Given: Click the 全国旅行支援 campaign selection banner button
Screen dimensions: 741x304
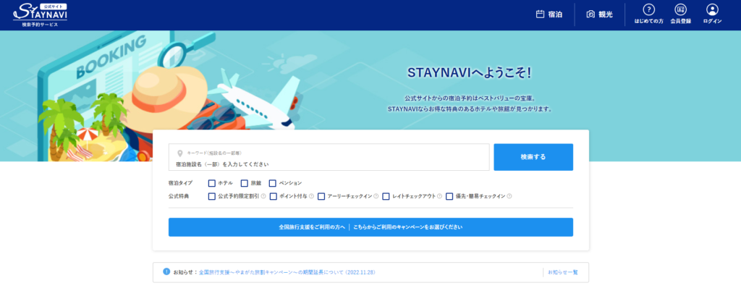Looking at the screenshot, I should pos(370,227).
